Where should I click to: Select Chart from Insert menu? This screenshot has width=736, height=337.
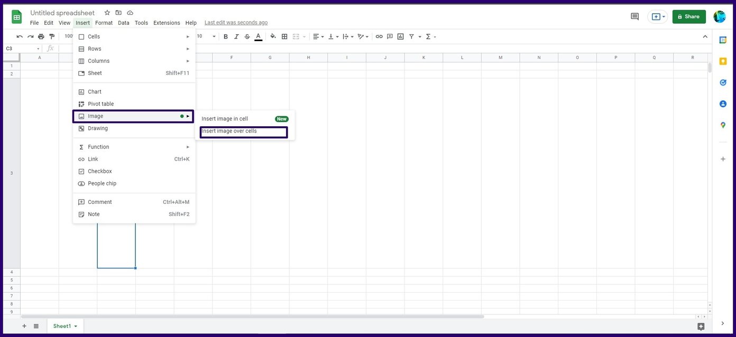click(134, 92)
